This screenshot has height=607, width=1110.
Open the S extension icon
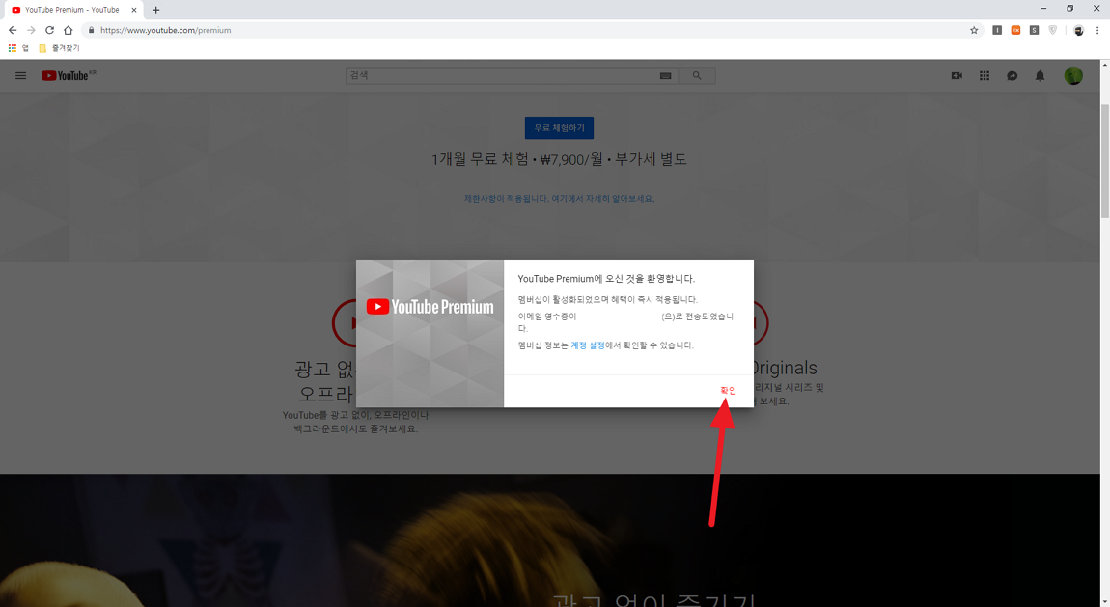[1035, 30]
